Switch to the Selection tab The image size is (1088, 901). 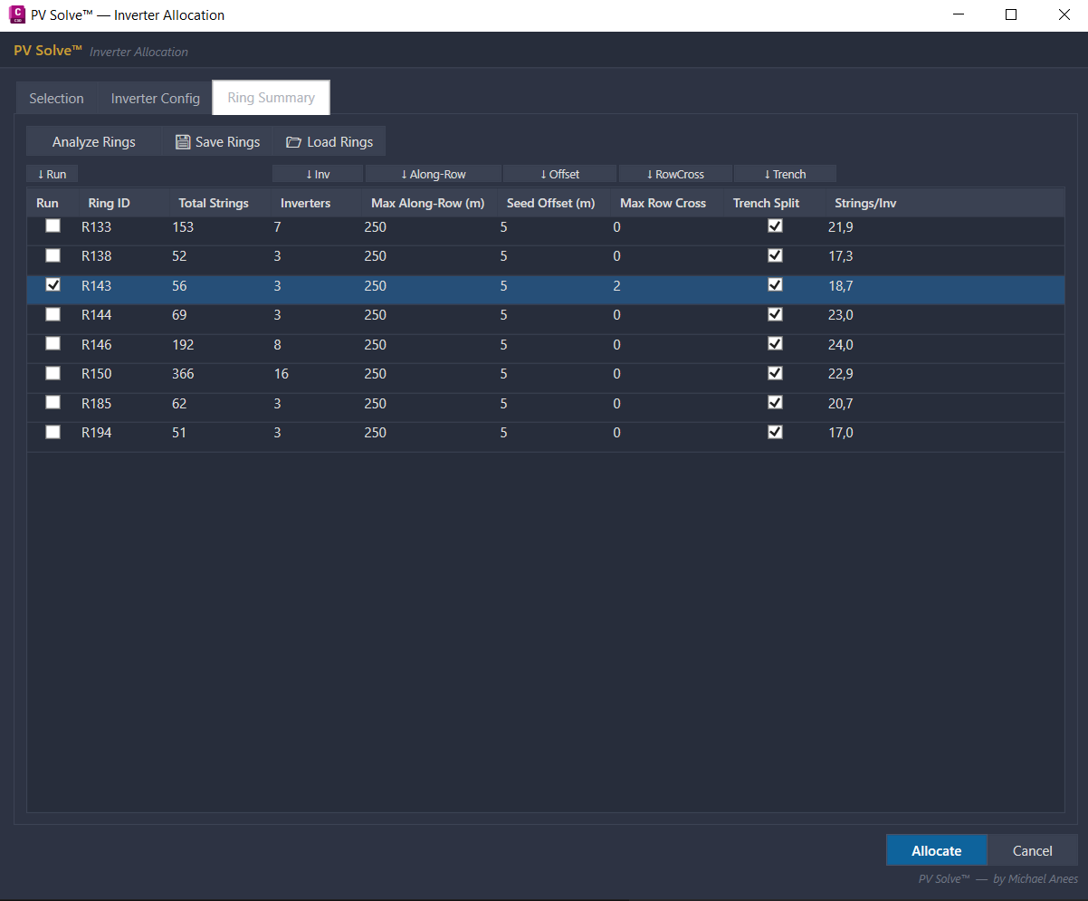(56, 99)
